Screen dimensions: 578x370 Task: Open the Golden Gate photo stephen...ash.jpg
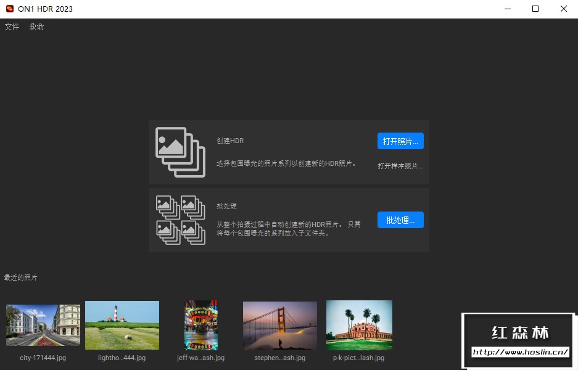[x=279, y=324]
